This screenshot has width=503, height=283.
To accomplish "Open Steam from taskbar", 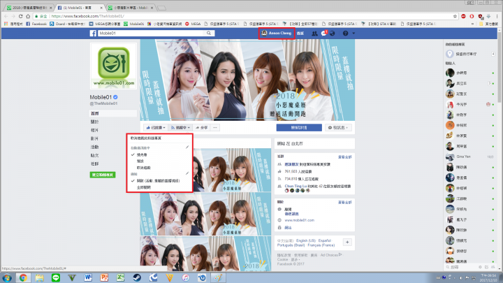I will point(137,277).
